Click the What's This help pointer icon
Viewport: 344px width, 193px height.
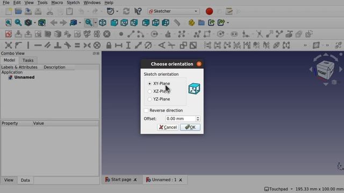[x=138, y=11]
